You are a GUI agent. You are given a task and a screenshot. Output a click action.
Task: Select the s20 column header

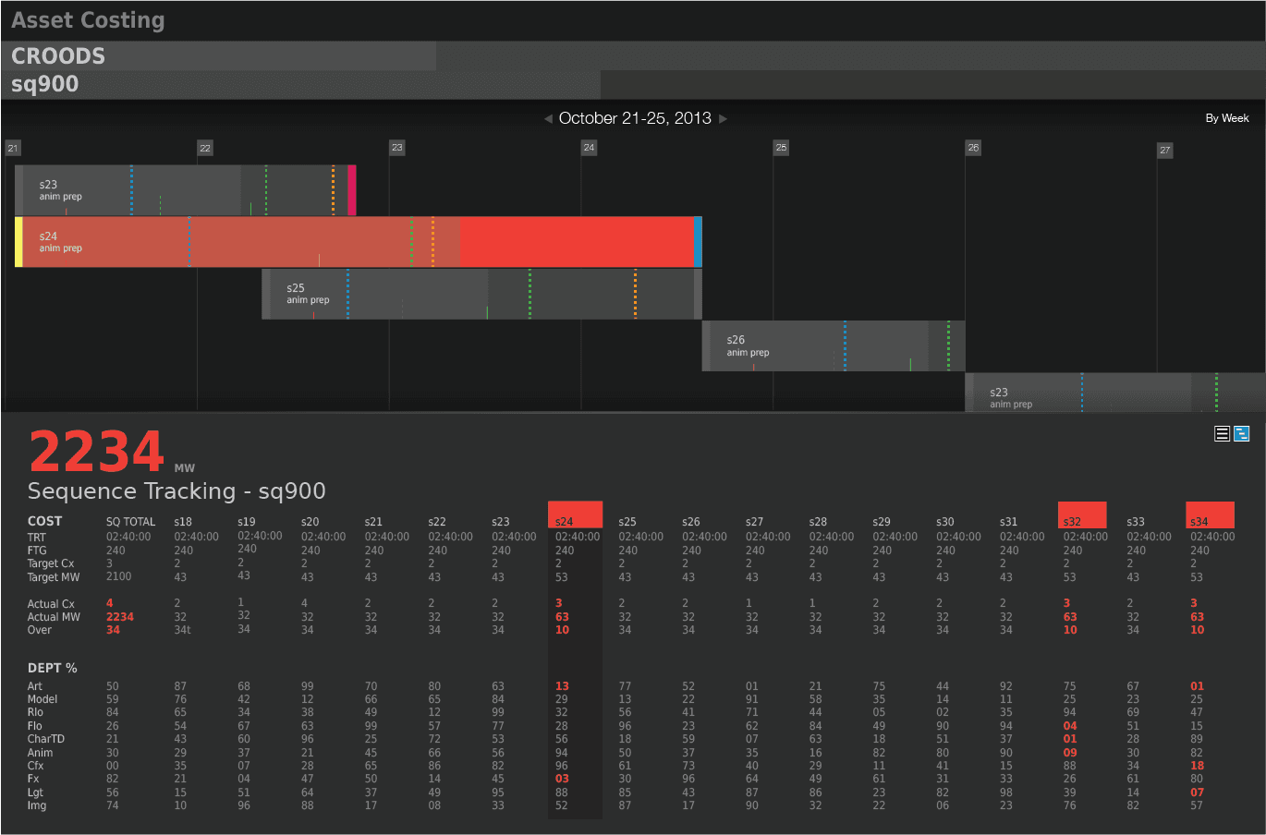(x=310, y=522)
